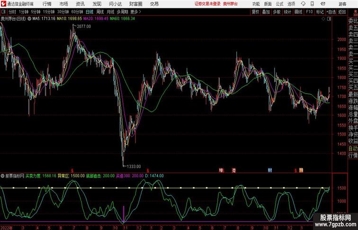This screenshot has width=358, height=230.
Task: Open the 财富圈 menu
Action: point(135,4)
